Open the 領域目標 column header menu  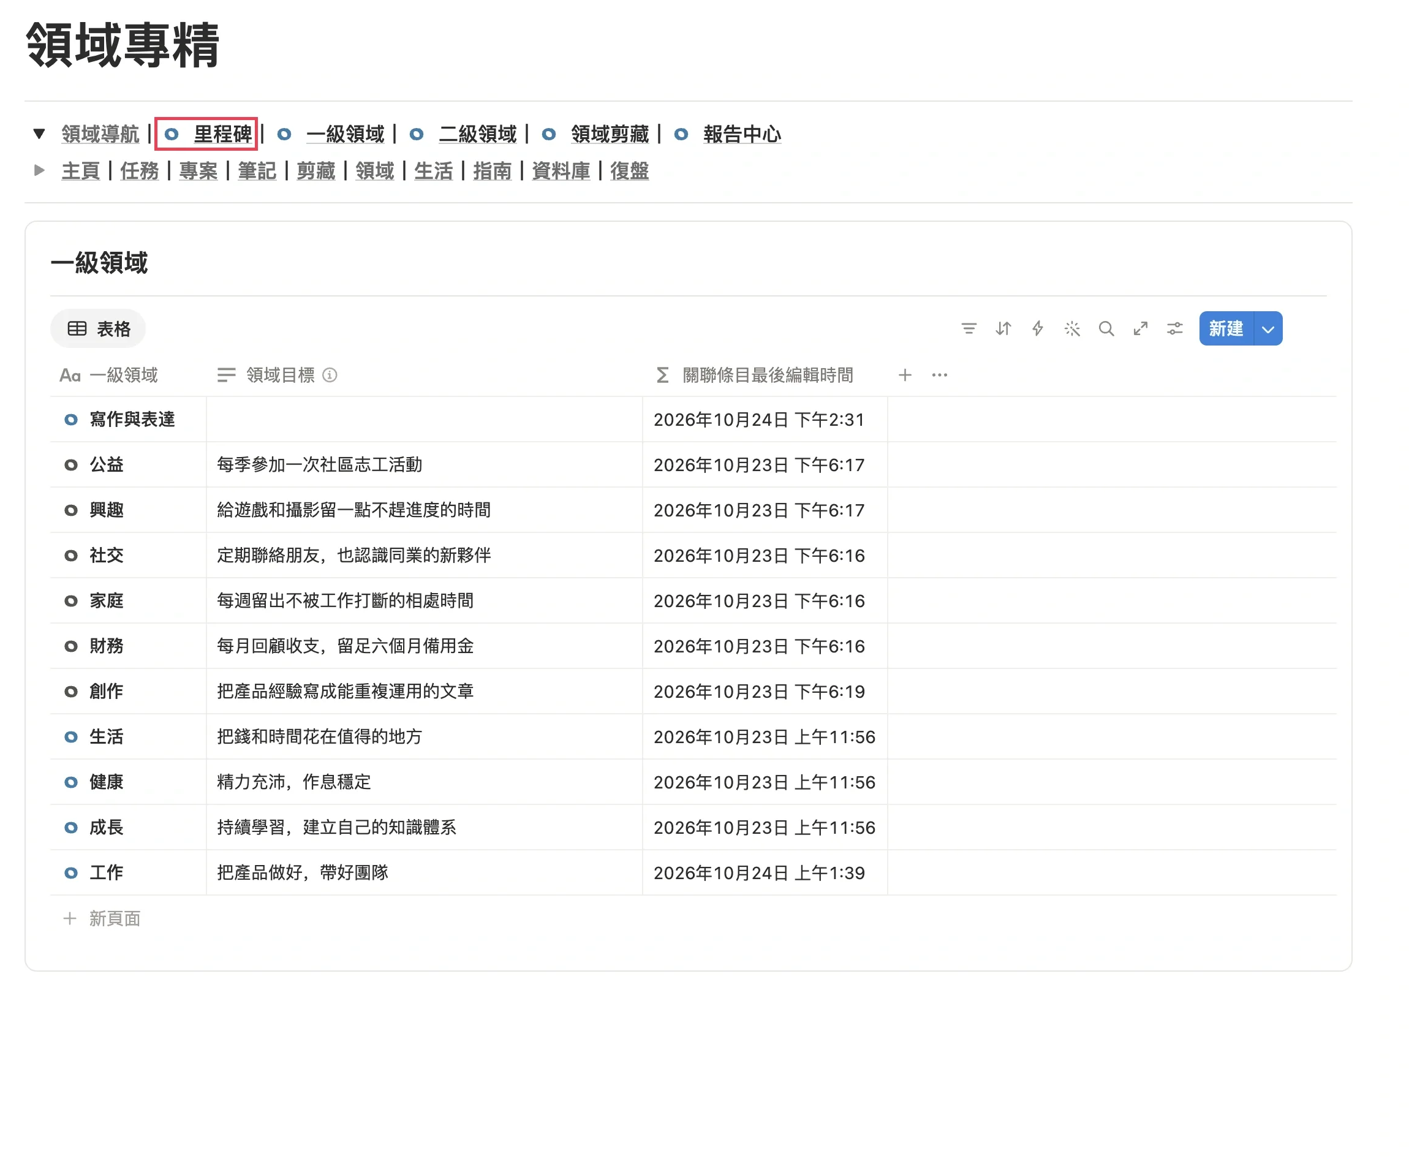click(266, 375)
